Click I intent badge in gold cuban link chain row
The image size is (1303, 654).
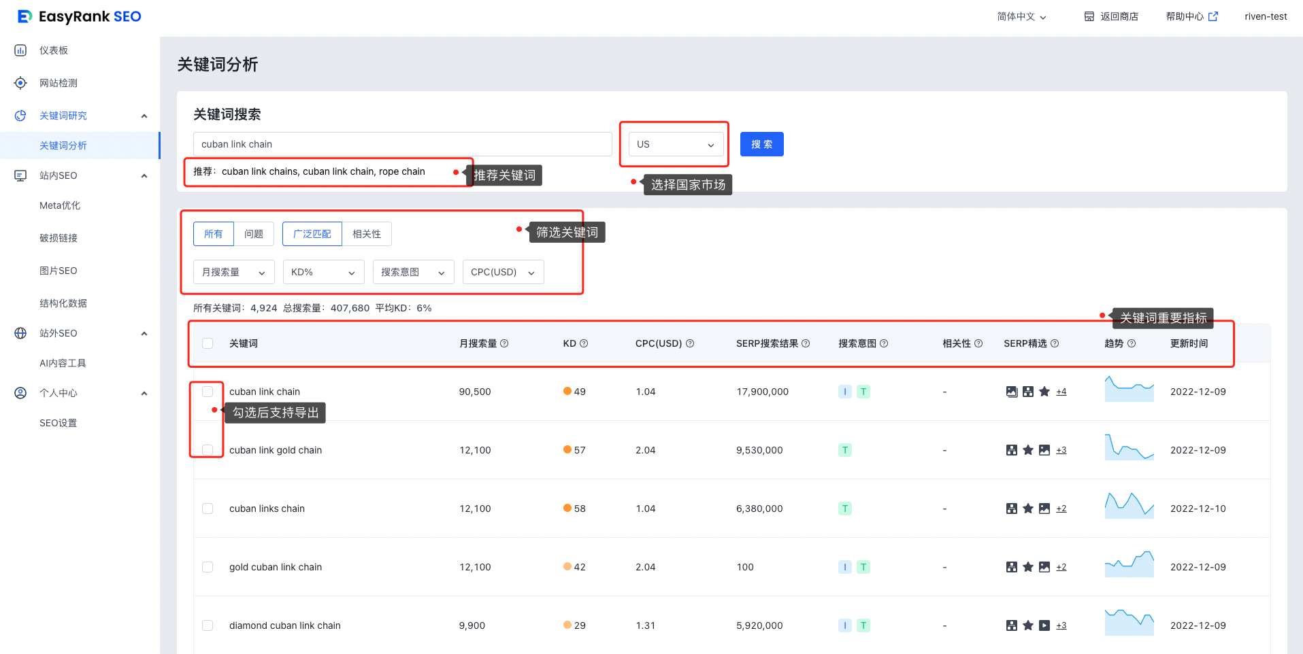pos(845,567)
